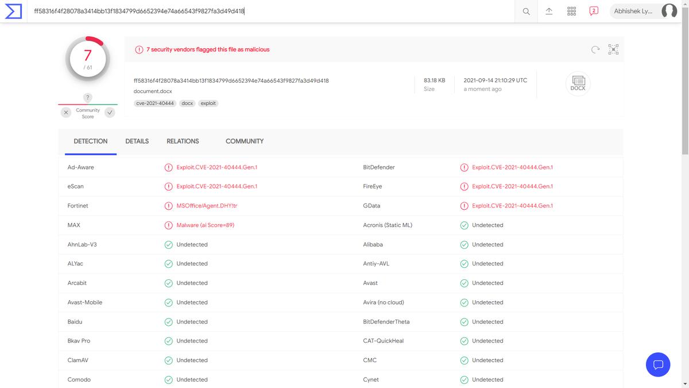Click the Antiy-AVL vendor name

(x=377, y=264)
